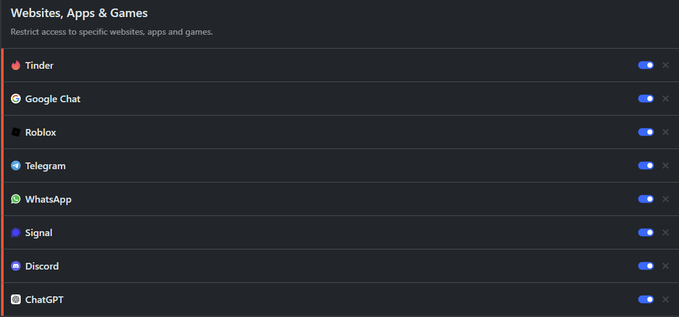
Task: Toggle the Google Chat restriction switch
Action: click(646, 99)
